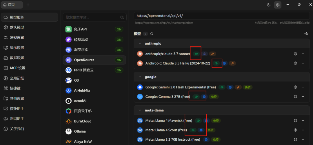
Task: Remove Claude 3.5 Haiku with minus icon
Action: click(x=303, y=63)
